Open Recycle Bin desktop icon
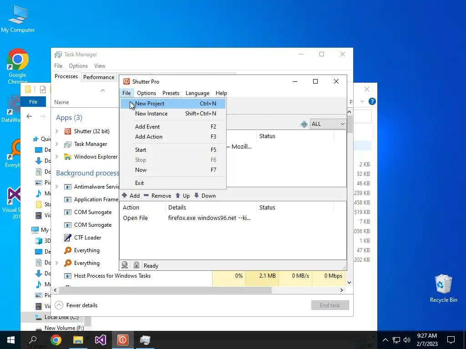 point(443,289)
